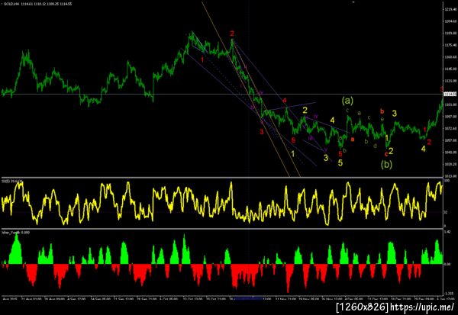Click the 100 scale value in RSI panel
Viewport: 458px width, 315px height.
tap(447, 181)
